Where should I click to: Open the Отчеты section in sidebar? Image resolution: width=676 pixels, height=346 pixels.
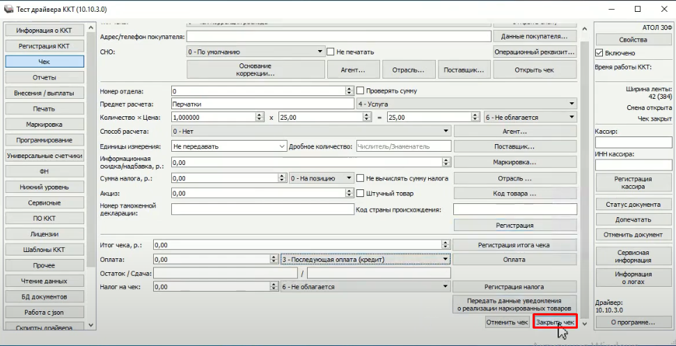click(45, 77)
